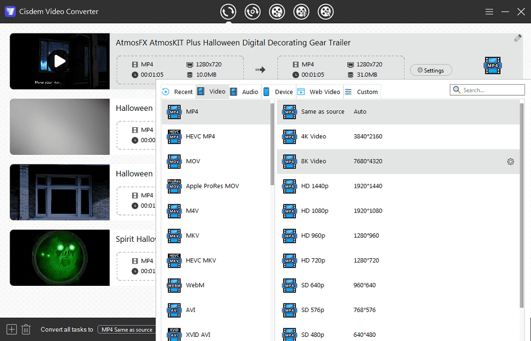Click the hamburger menu icon
This screenshot has width=531, height=341.
click(x=489, y=12)
